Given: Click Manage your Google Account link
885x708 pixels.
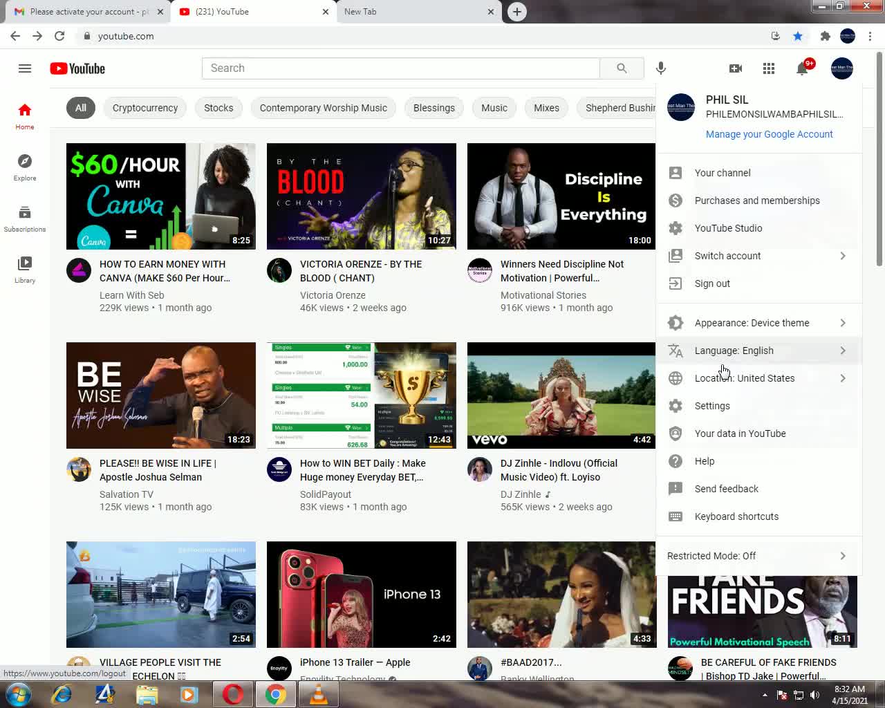Looking at the screenshot, I should (x=769, y=134).
